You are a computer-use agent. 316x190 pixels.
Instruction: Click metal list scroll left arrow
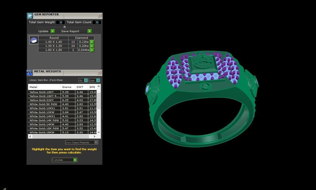pos(30,136)
